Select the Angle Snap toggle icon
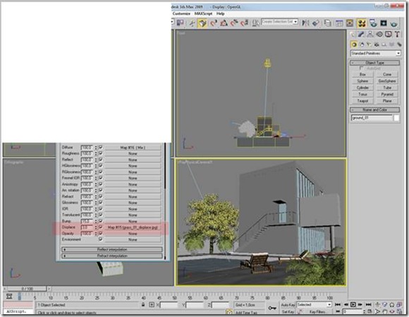Image resolution: width=409 pixels, height=317 pixels. pos(224,23)
